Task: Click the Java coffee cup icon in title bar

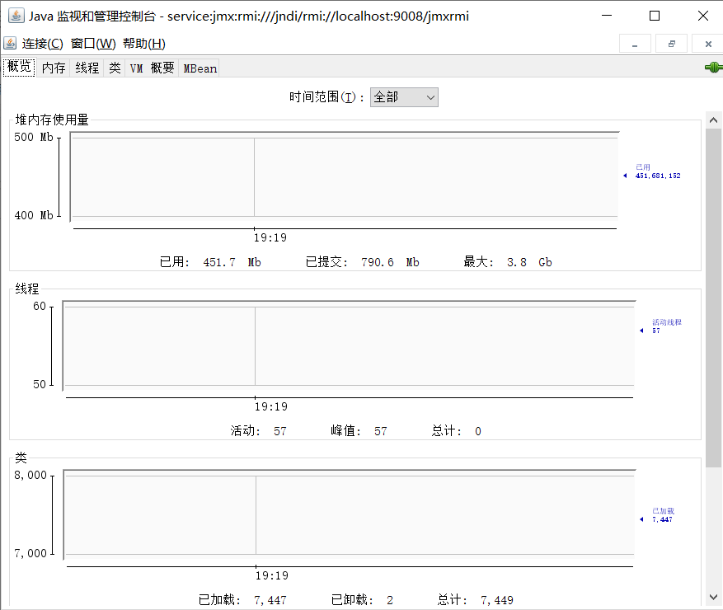Action: coord(15,16)
